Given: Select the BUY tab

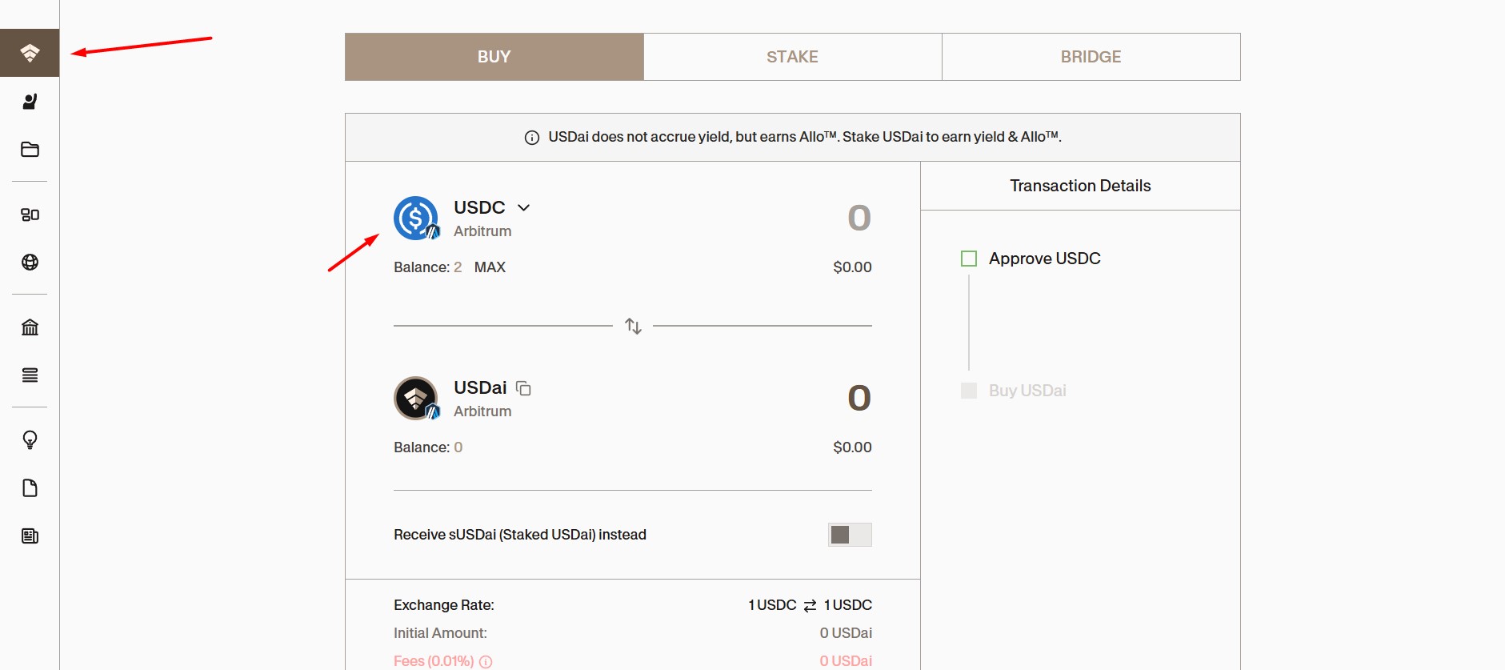Looking at the screenshot, I should click(494, 57).
